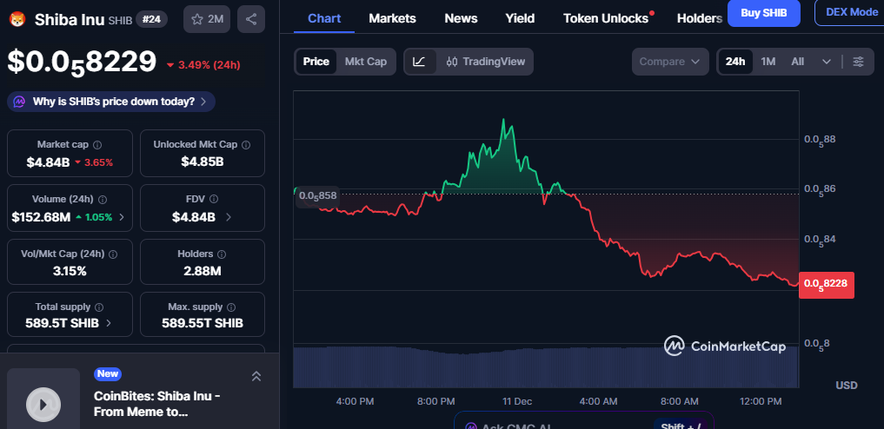Viewport: 884px width, 429px height.
Task: Click the share icon beside watchlist
Action: (251, 18)
